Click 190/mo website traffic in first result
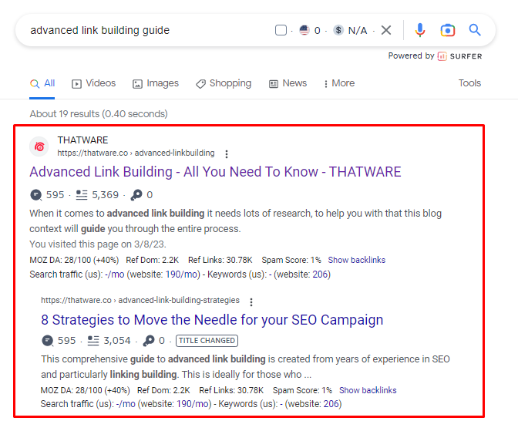 (183, 274)
